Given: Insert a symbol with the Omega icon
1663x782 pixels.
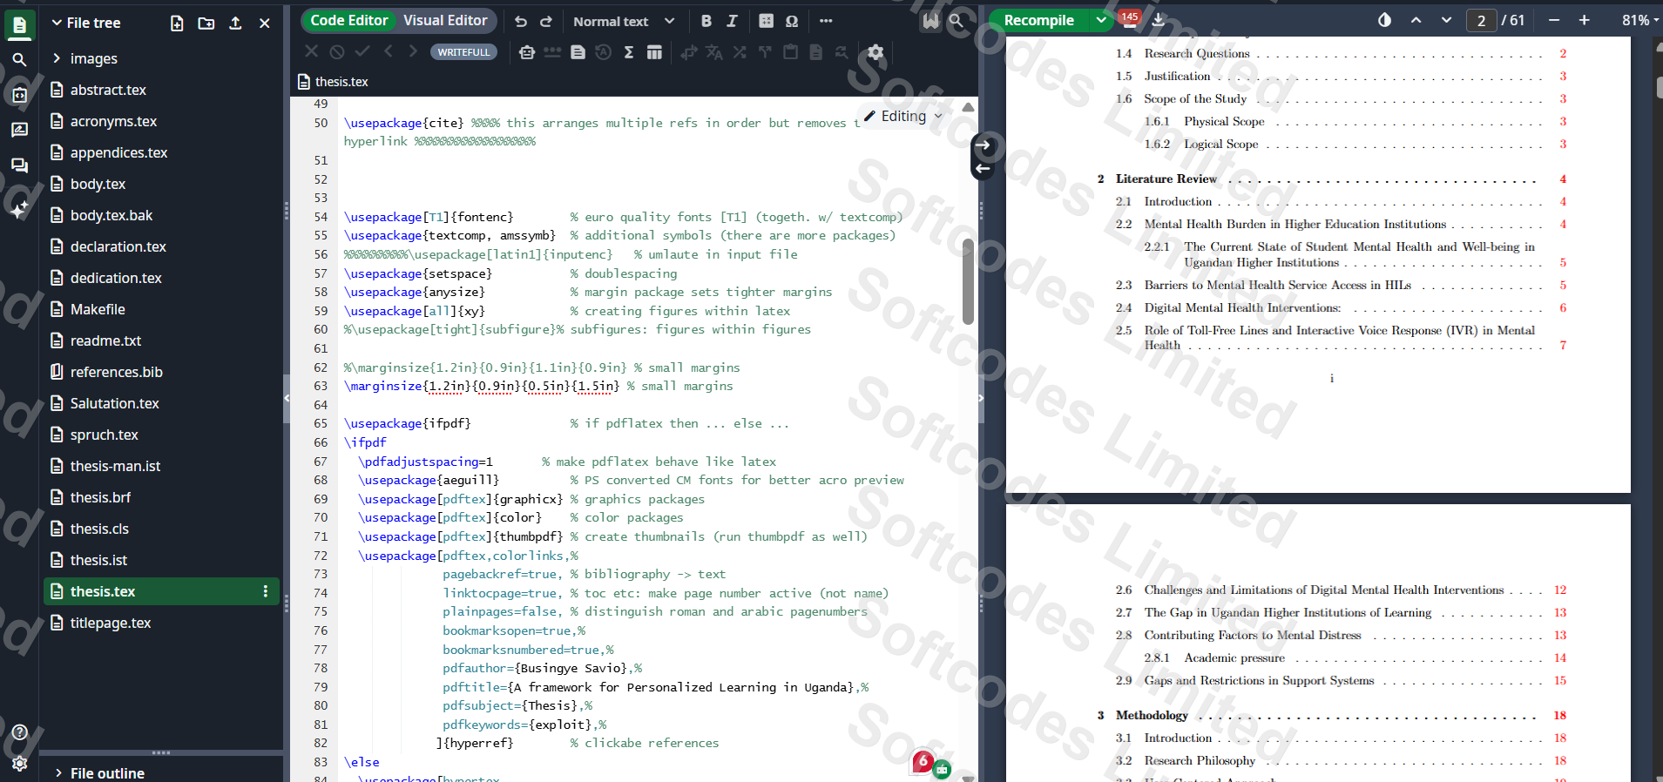Looking at the screenshot, I should 792,21.
